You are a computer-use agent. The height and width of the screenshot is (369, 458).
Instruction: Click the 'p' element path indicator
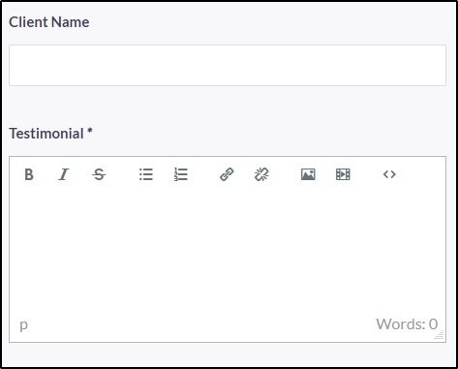pyautogui.click(x=23, y=324)
